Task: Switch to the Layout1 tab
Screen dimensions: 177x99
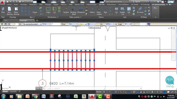Action: pyautogui.click(x=13, y=91)
